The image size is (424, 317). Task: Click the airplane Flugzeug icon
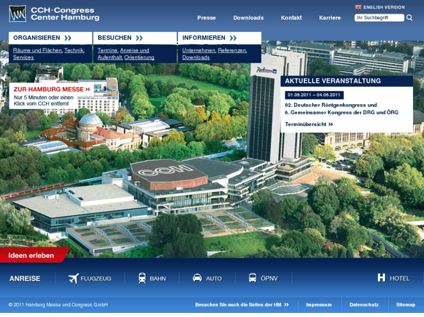point(73,279)
